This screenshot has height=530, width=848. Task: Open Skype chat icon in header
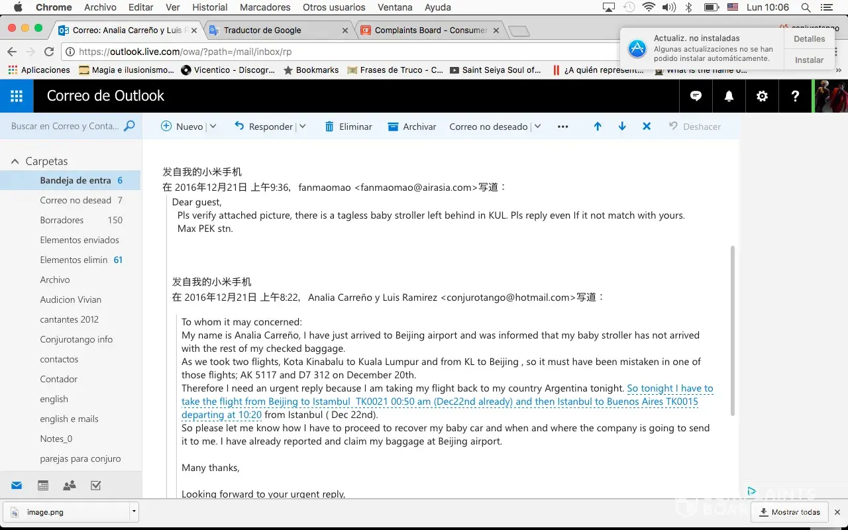696,96
